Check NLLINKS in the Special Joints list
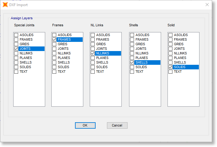Image resolution: width=217 pixels, height=147 pixels. coord(16,53)
